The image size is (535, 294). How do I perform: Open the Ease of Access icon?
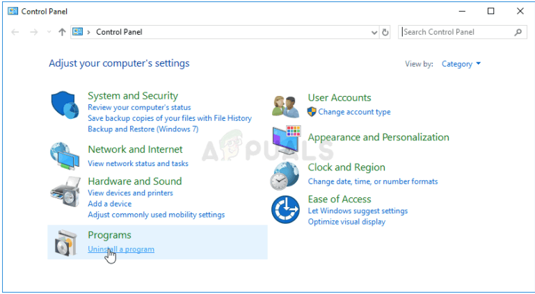(x=285, y=209)
